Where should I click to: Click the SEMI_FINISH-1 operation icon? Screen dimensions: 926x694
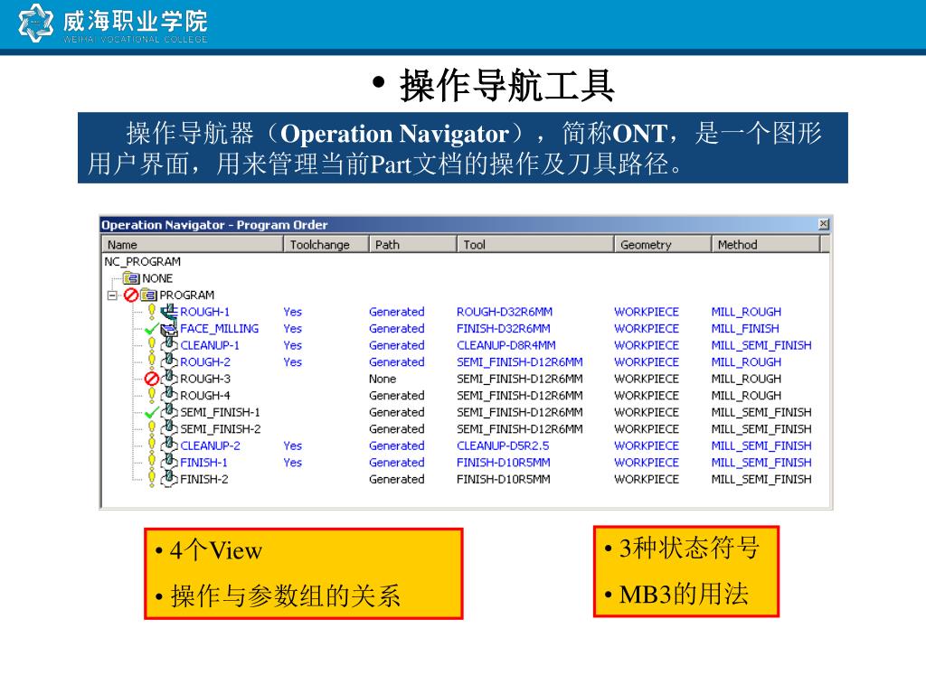[169, 411]
